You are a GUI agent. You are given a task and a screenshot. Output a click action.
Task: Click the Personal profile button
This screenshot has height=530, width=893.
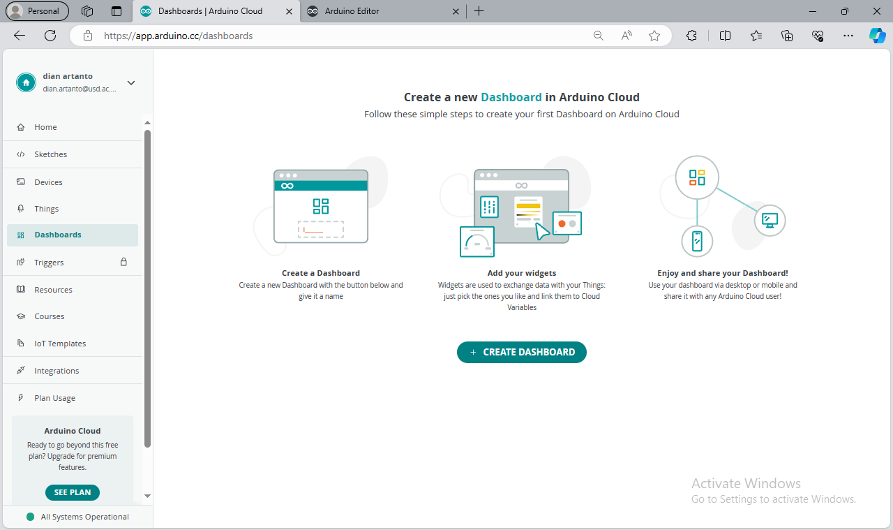(37, 11)
